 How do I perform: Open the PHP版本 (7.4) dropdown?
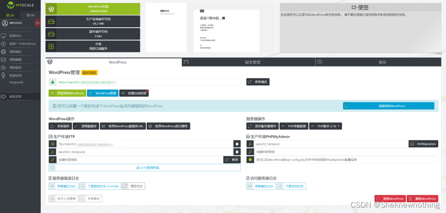(x=325, y=126)
